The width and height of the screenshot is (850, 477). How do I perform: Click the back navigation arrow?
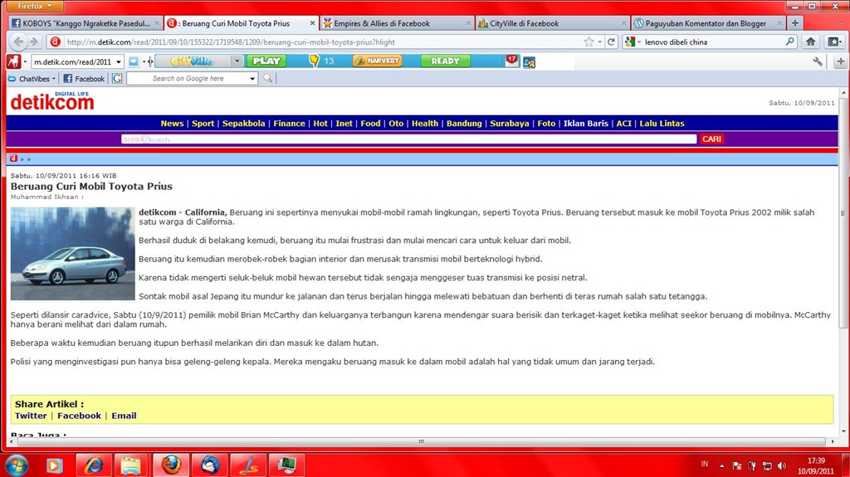[18, 41]
